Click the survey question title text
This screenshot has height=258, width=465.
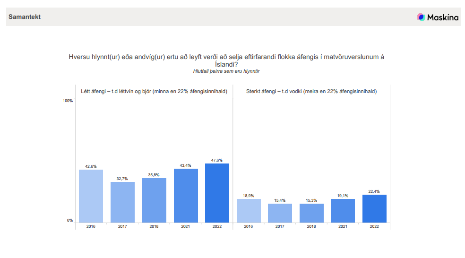(x=226, y=60)
